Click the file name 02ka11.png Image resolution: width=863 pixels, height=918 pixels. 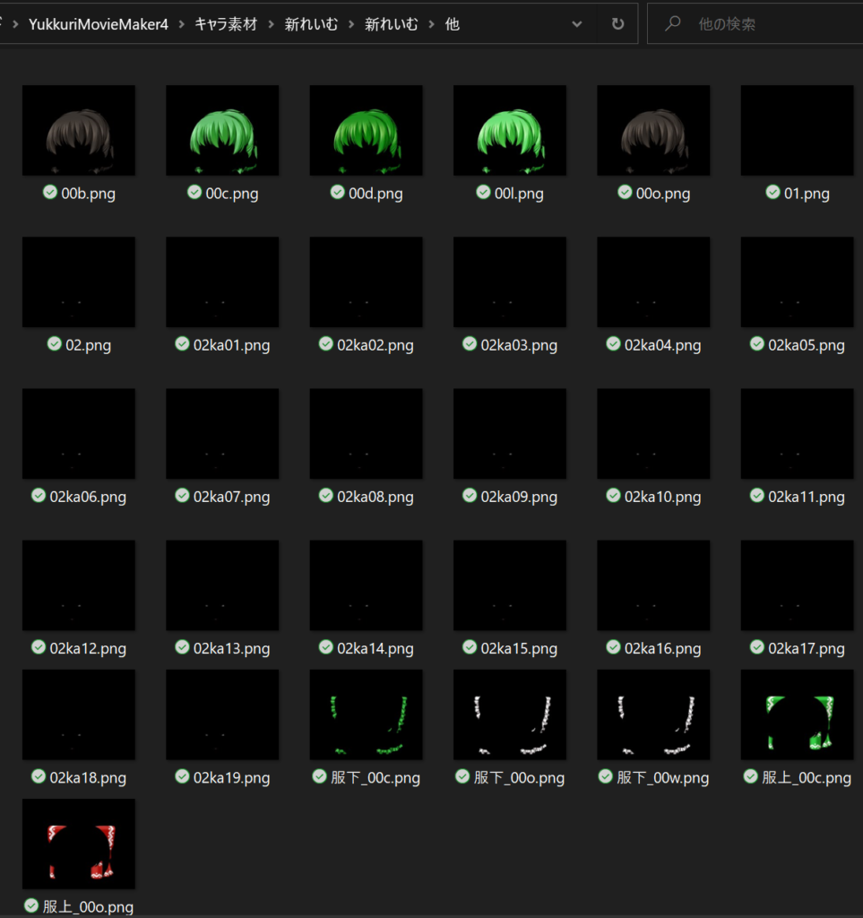[x=807, y=497]
